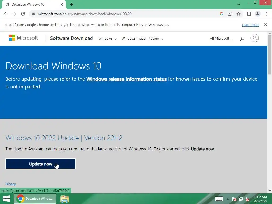This screenshot has height=204, width=272.
Task: Open the Software Download home link
Action: [x=71, y=38]
